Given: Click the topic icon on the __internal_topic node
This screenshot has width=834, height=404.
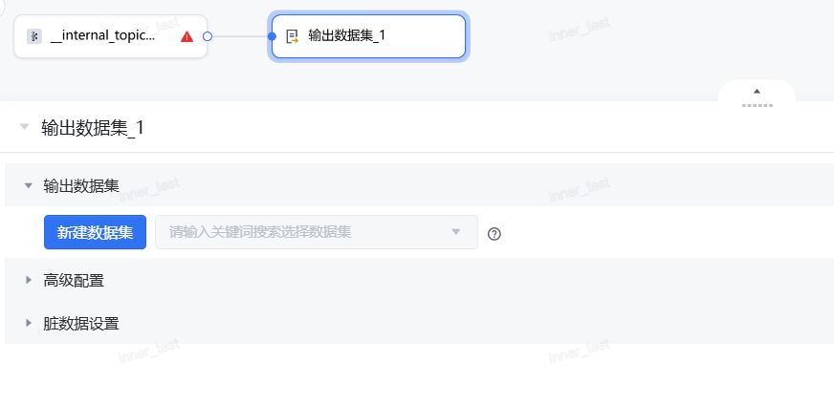Looking at the screenshot, I should tap(34, 36).
